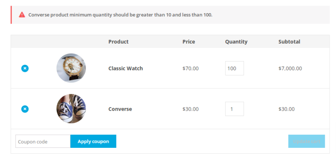Focus the Classic Watch quantity field
The image size is (336, 161).
(x=234, y=68)
